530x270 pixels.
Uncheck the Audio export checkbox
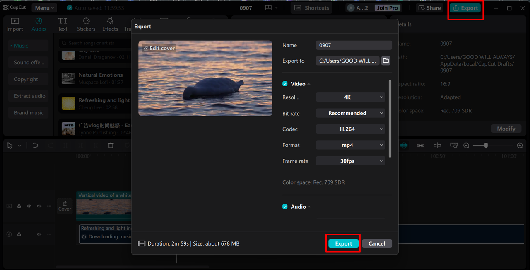(x=285, y=207)
